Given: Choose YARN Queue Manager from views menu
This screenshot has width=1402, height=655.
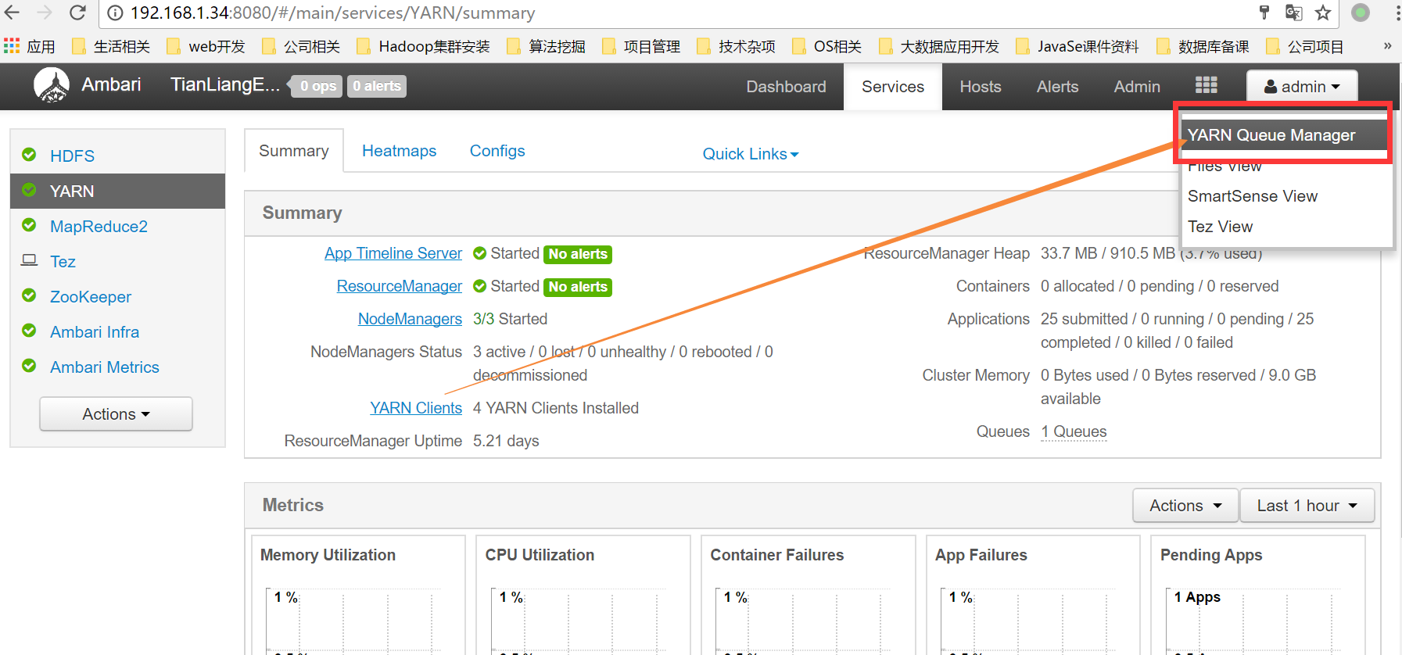Looking at the screenshot, I should [x=1282, y=135].
